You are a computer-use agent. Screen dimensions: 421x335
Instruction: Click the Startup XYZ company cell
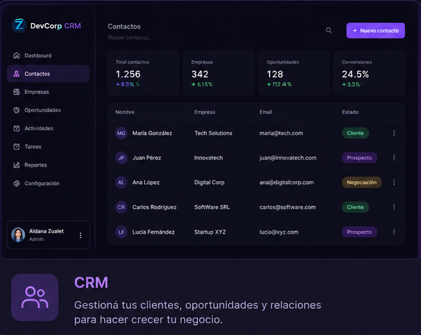(210, 232)
